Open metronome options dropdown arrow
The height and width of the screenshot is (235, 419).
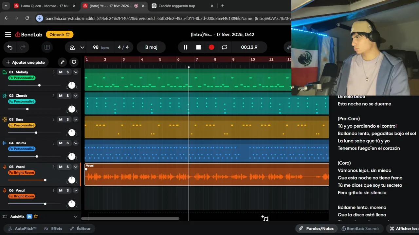click(x=82, y=47)
